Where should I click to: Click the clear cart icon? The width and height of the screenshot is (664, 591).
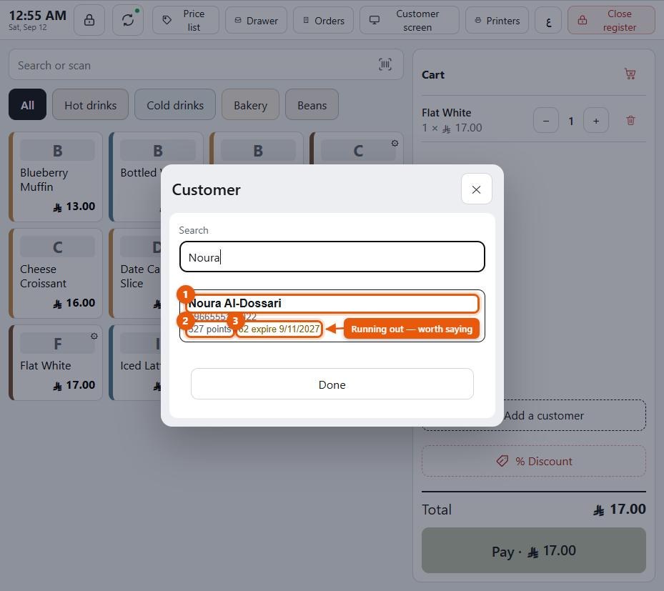[x=630, y=74]
